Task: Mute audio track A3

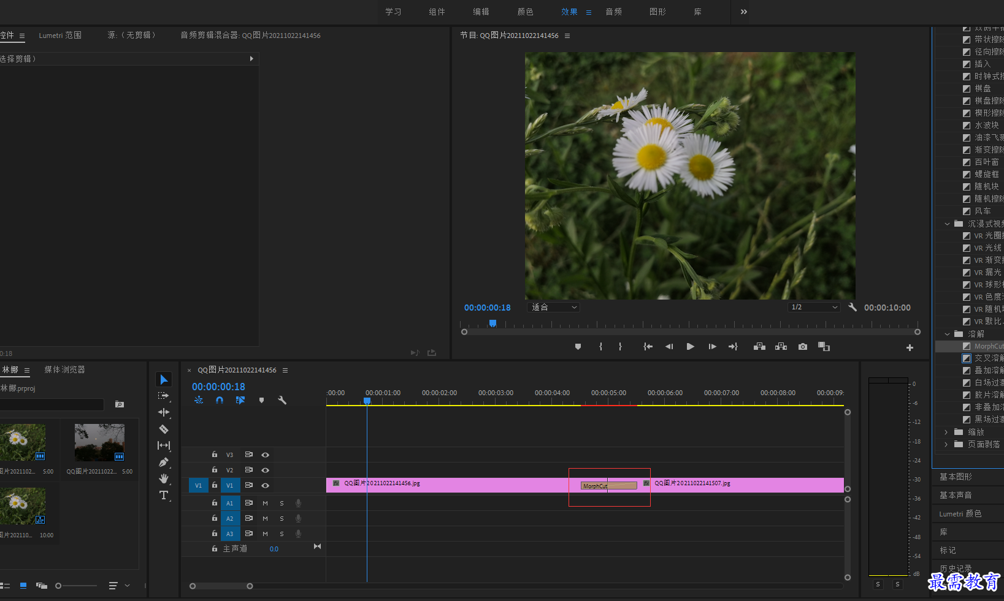Action: pyautogui.click(x=266, y=534)
